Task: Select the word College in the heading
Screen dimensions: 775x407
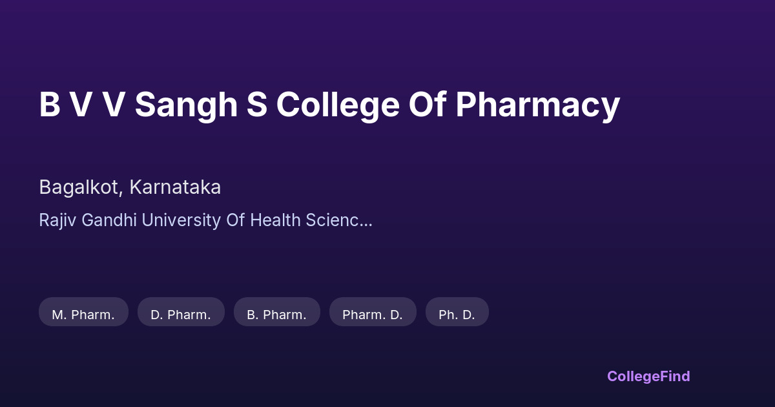Action: coord(338,105)
